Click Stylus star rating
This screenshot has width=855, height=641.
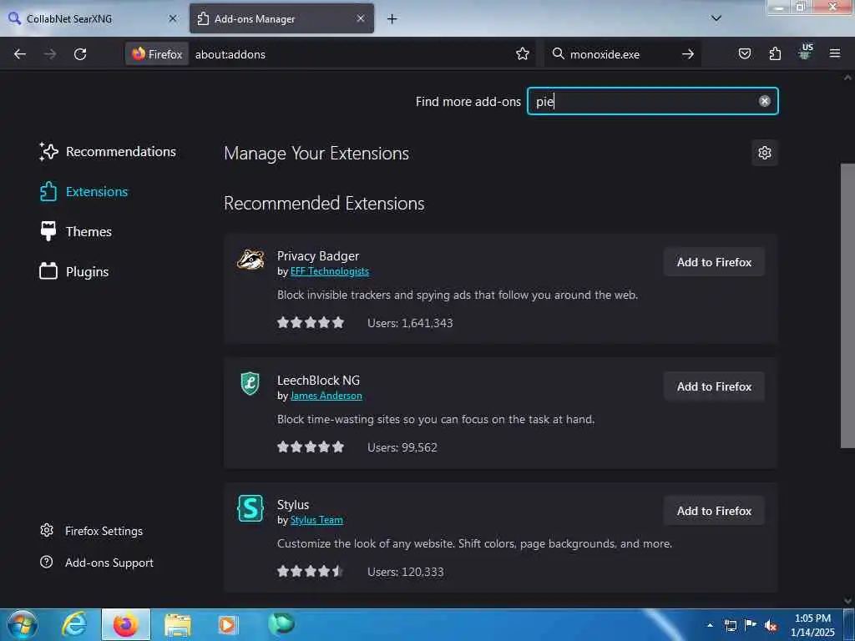click(x=311, y=571)
